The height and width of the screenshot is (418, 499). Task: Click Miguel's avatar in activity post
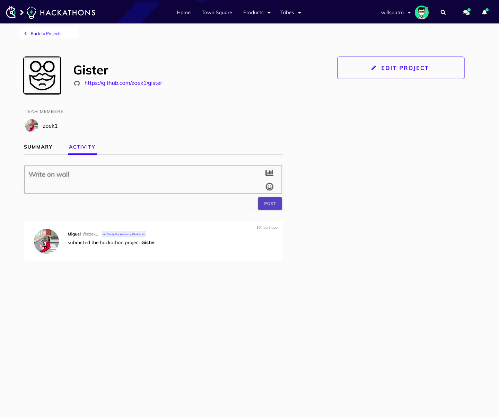click(x=46, y=241)
